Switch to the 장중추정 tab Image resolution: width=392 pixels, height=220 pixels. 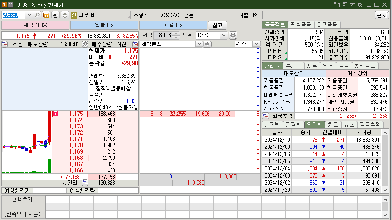tap(370, 125)
